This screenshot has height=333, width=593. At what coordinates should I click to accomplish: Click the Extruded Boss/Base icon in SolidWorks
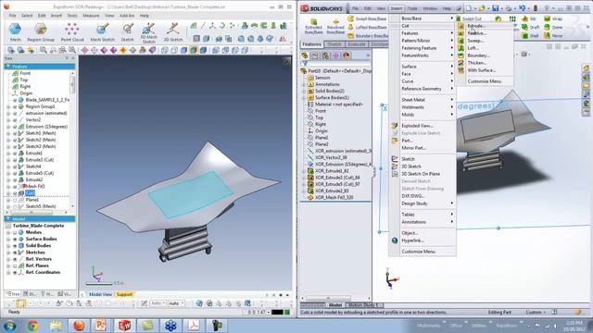coord(313,26)
